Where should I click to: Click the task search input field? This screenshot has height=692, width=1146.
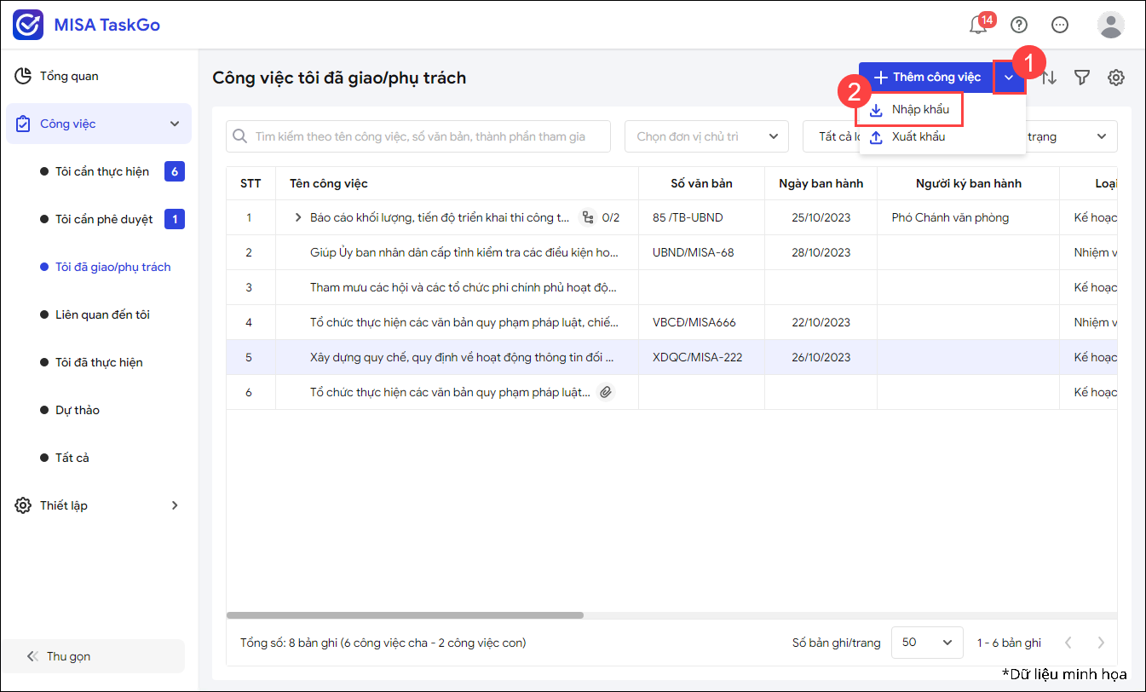tap(418, 136)
